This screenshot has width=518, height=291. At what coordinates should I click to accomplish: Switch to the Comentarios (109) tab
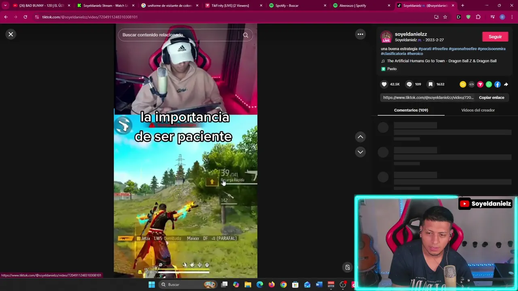point(411,110)
